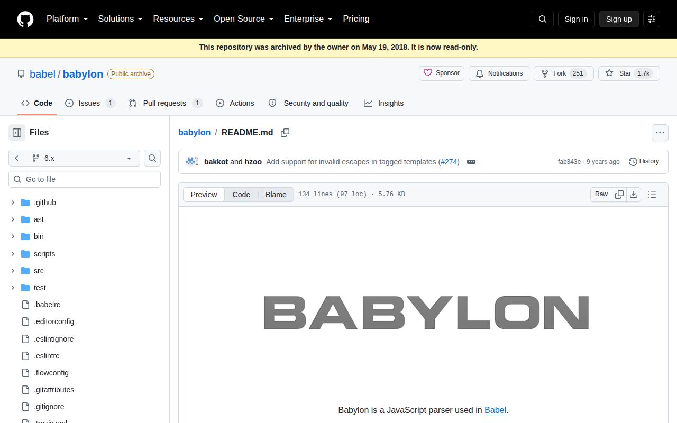677x423 pixels.
Task: Select the Blame file view
Action: click(x=276, y=195)
